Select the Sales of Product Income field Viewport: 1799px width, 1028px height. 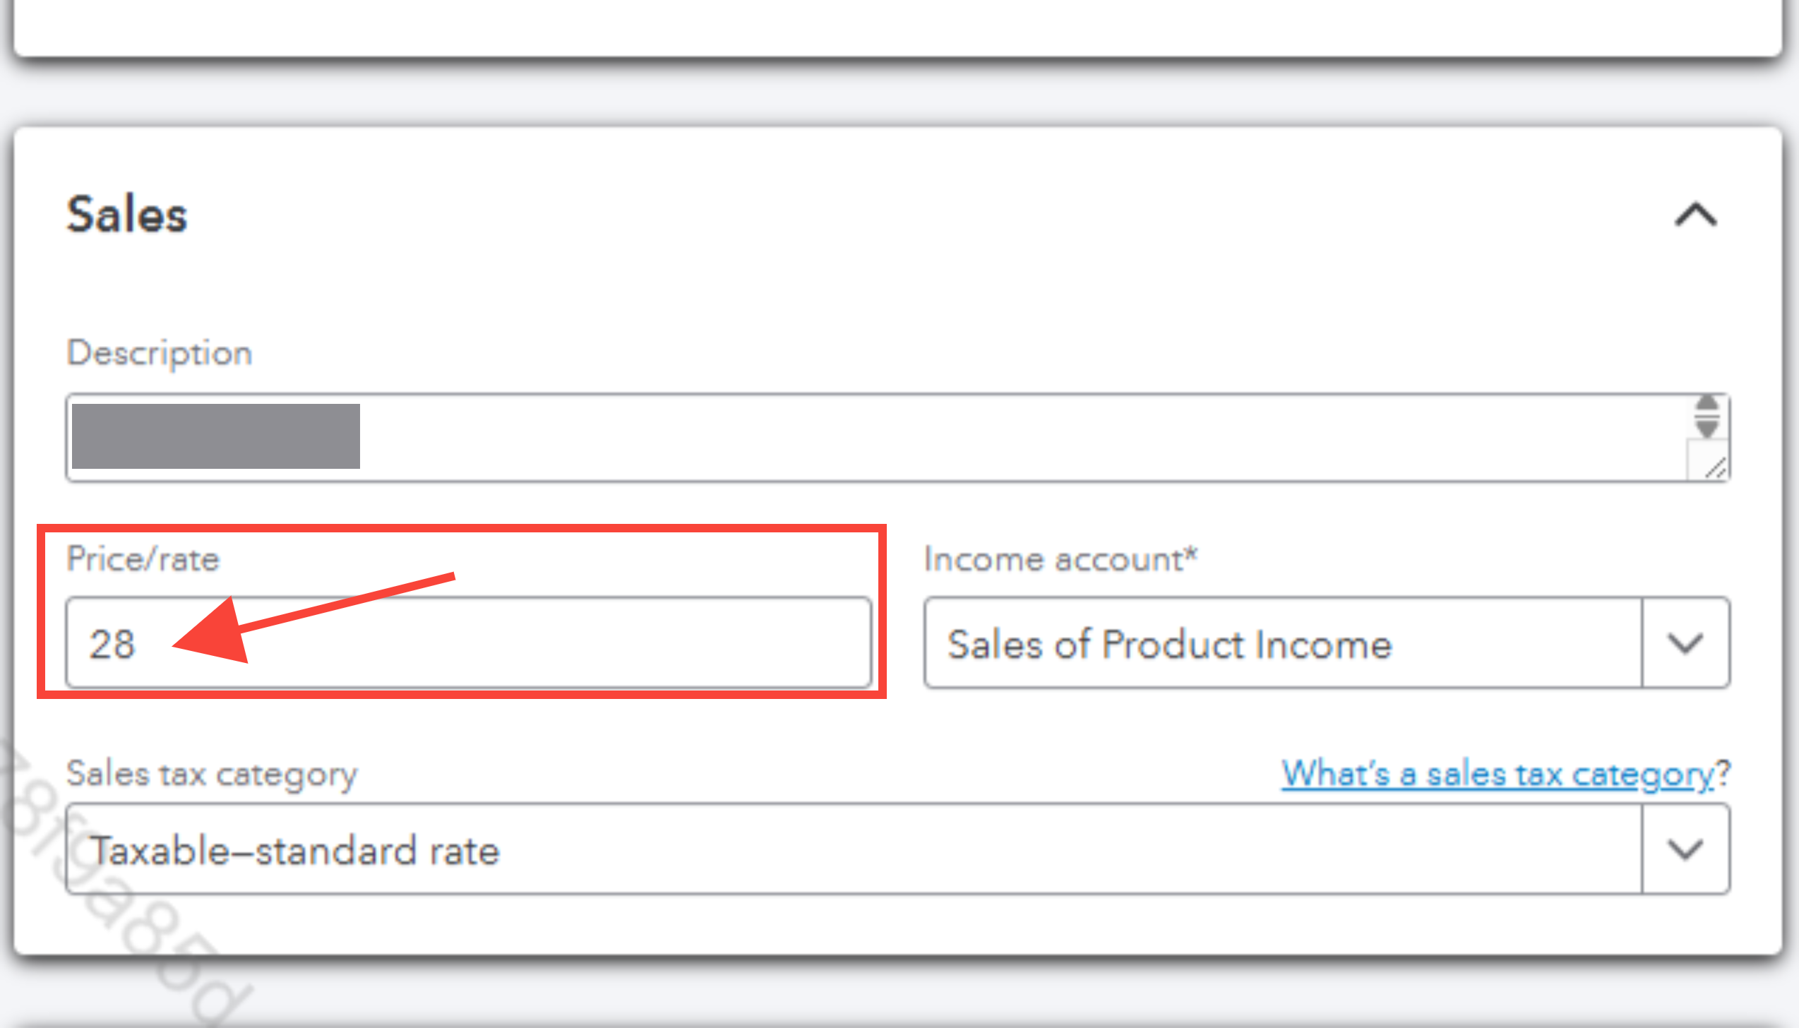(1282, 643)
